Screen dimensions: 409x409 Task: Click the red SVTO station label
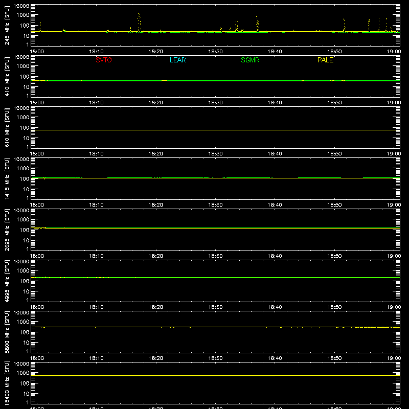coord(104,60)
